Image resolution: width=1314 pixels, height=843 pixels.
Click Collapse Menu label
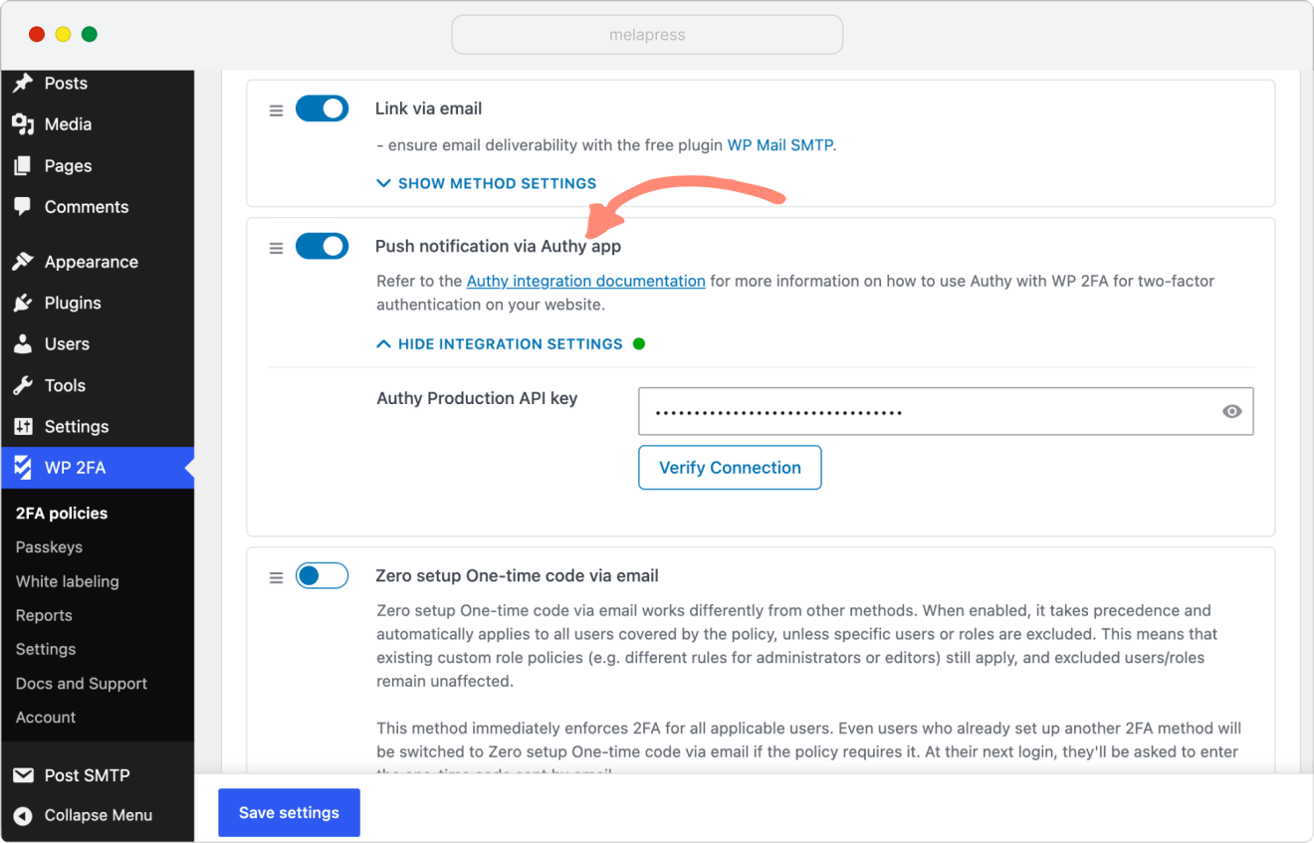[99, 815]
